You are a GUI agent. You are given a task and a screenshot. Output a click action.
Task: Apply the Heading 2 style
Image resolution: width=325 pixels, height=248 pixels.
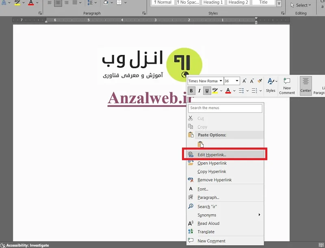[x=238, y=2]
